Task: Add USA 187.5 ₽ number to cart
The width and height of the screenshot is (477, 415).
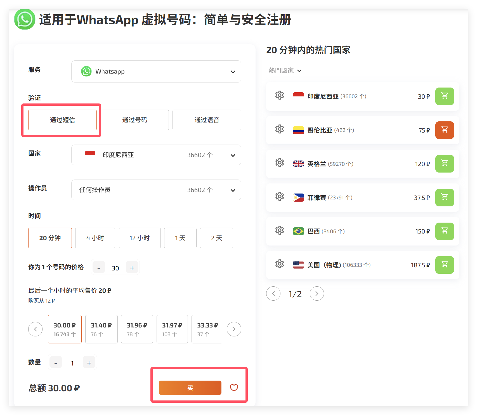Action: coord(445,265)
